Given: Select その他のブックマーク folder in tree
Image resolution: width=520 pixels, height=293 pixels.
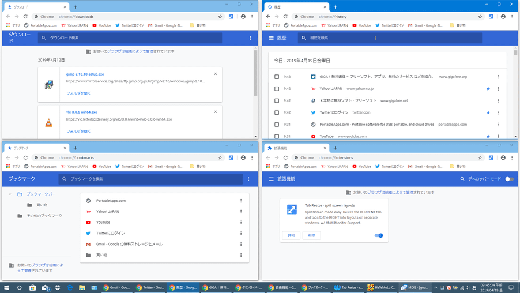Looking at the screenshot, I should click(x=39, y=216).
